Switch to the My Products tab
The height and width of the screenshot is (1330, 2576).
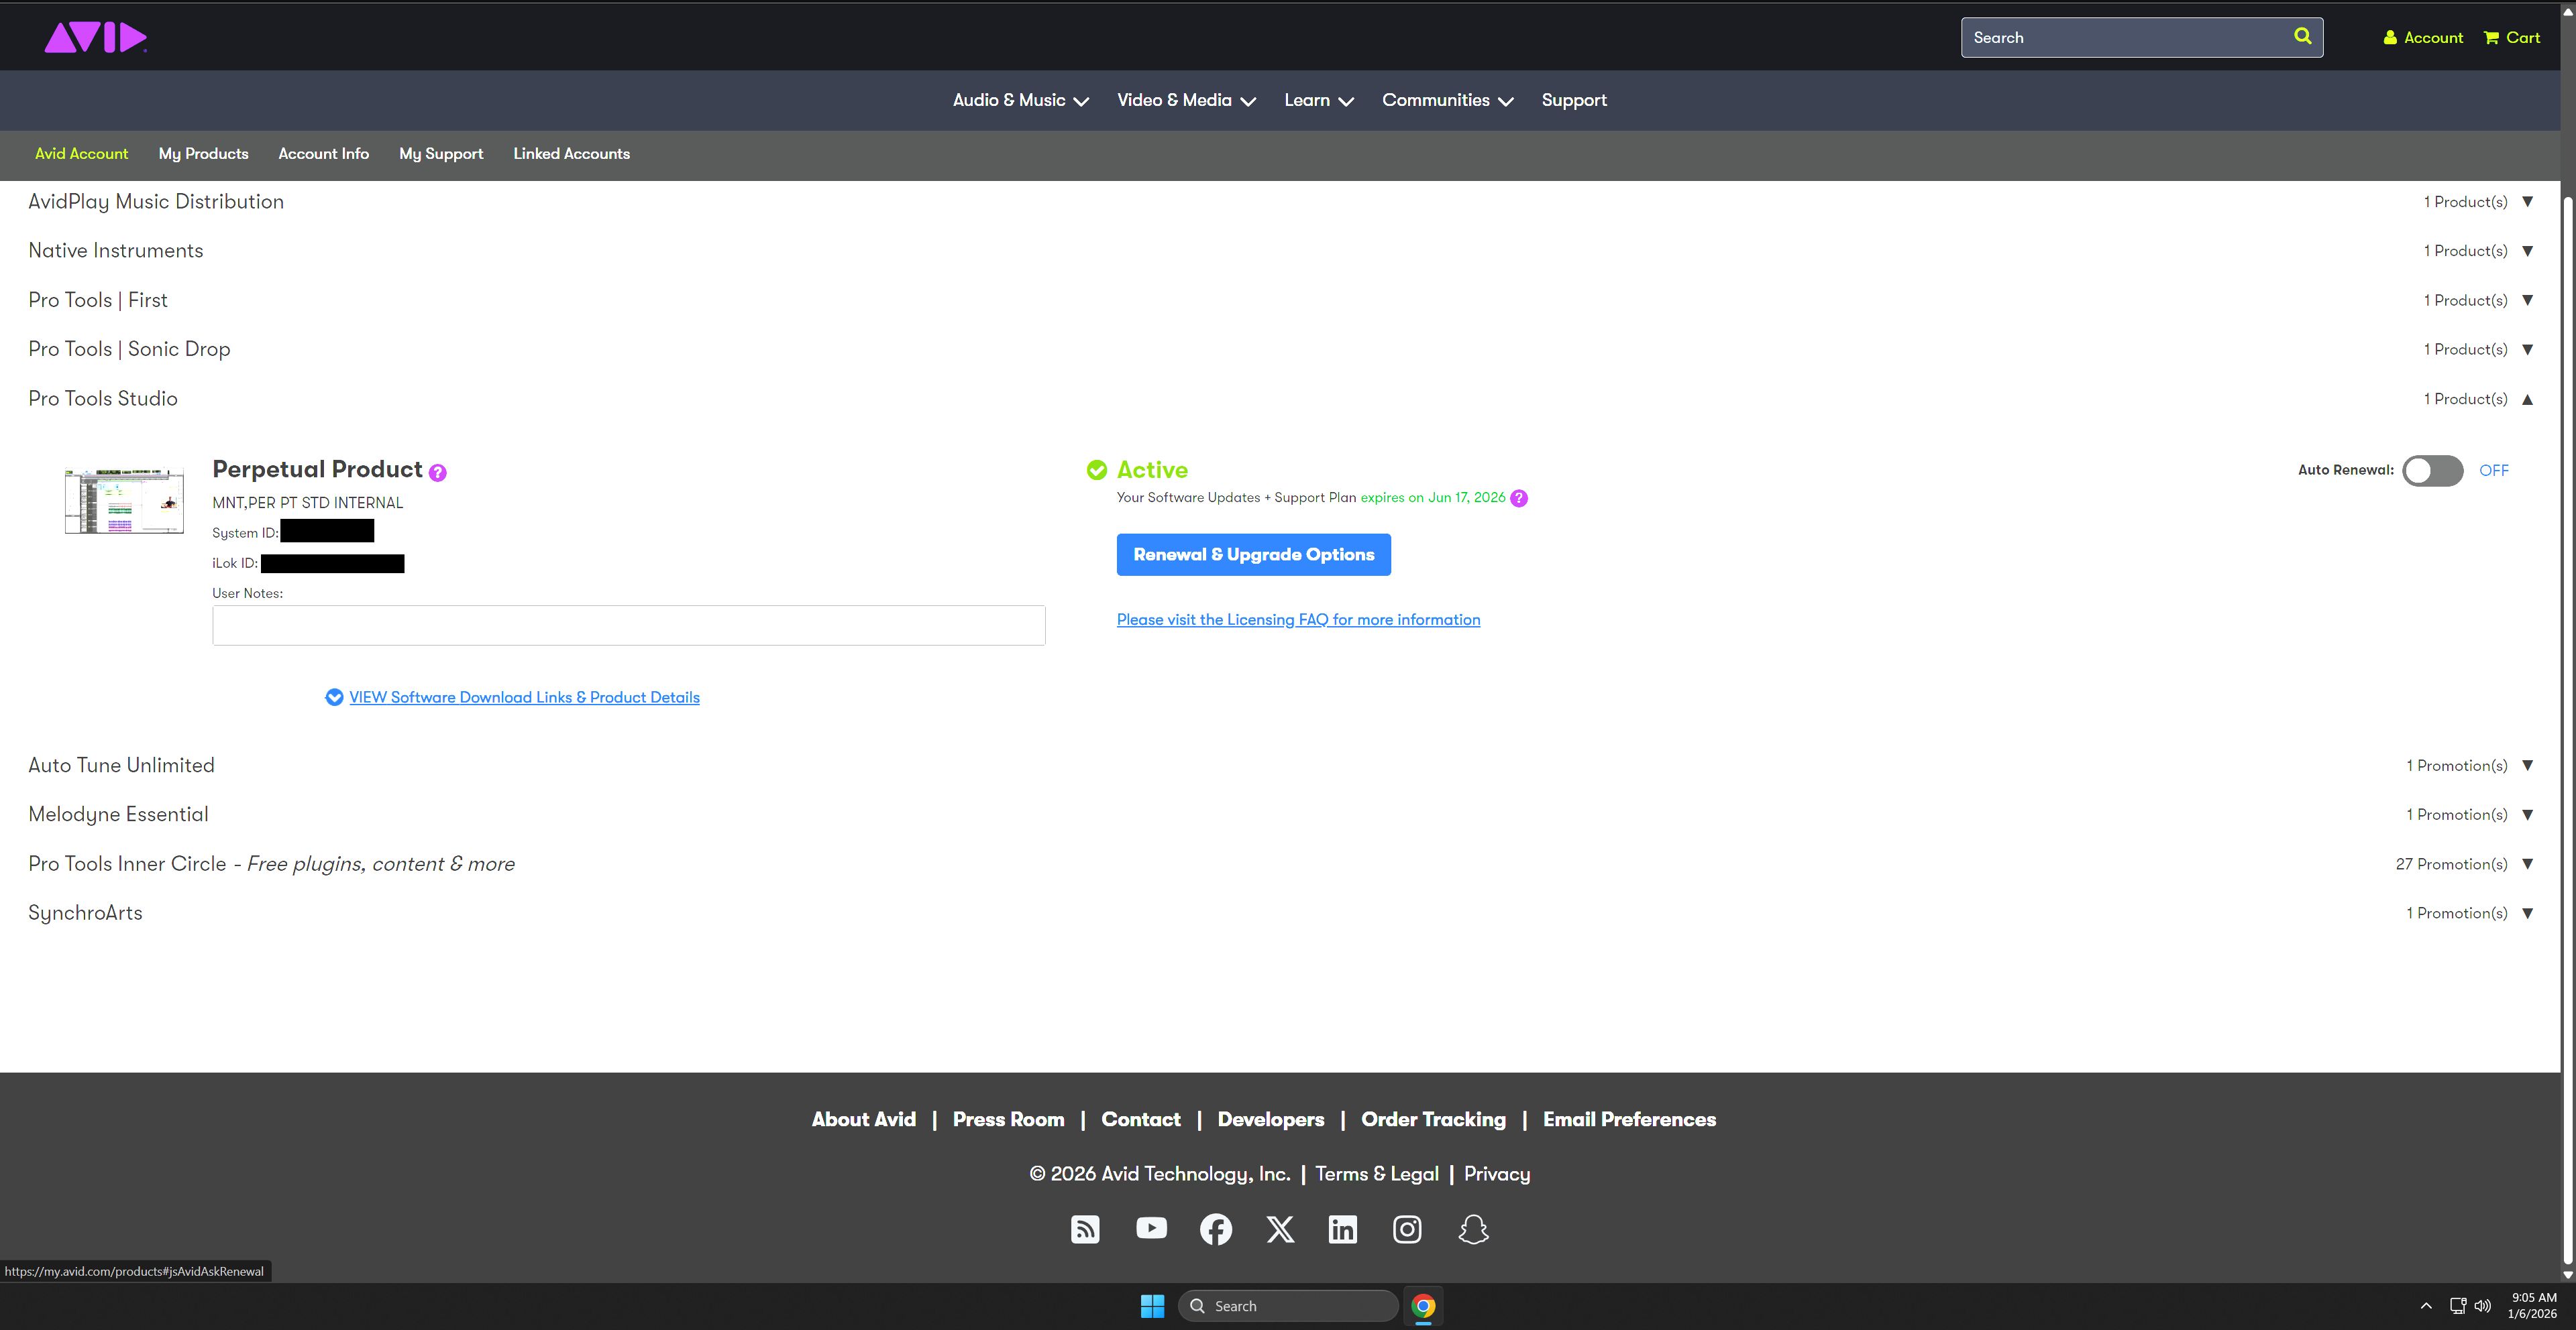click(203, 154)
